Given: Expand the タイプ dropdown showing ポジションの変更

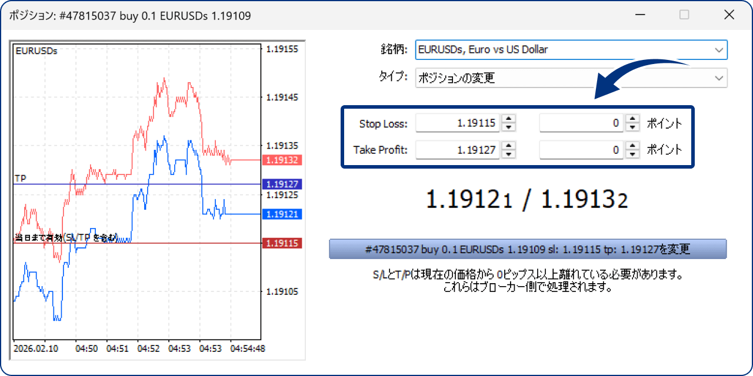Looking at the screenshot, I should pyautogui.click(x=718, y=78).
